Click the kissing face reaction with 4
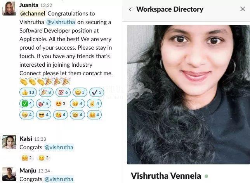Image resolution: width=250 pixels, height=183 pixels. 61,115
